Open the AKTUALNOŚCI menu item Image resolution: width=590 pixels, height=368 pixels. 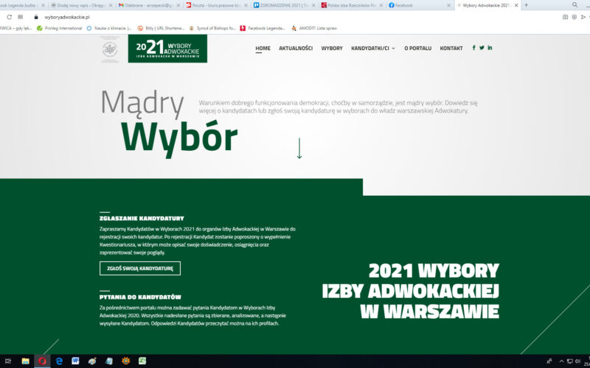tap(296, 48)
